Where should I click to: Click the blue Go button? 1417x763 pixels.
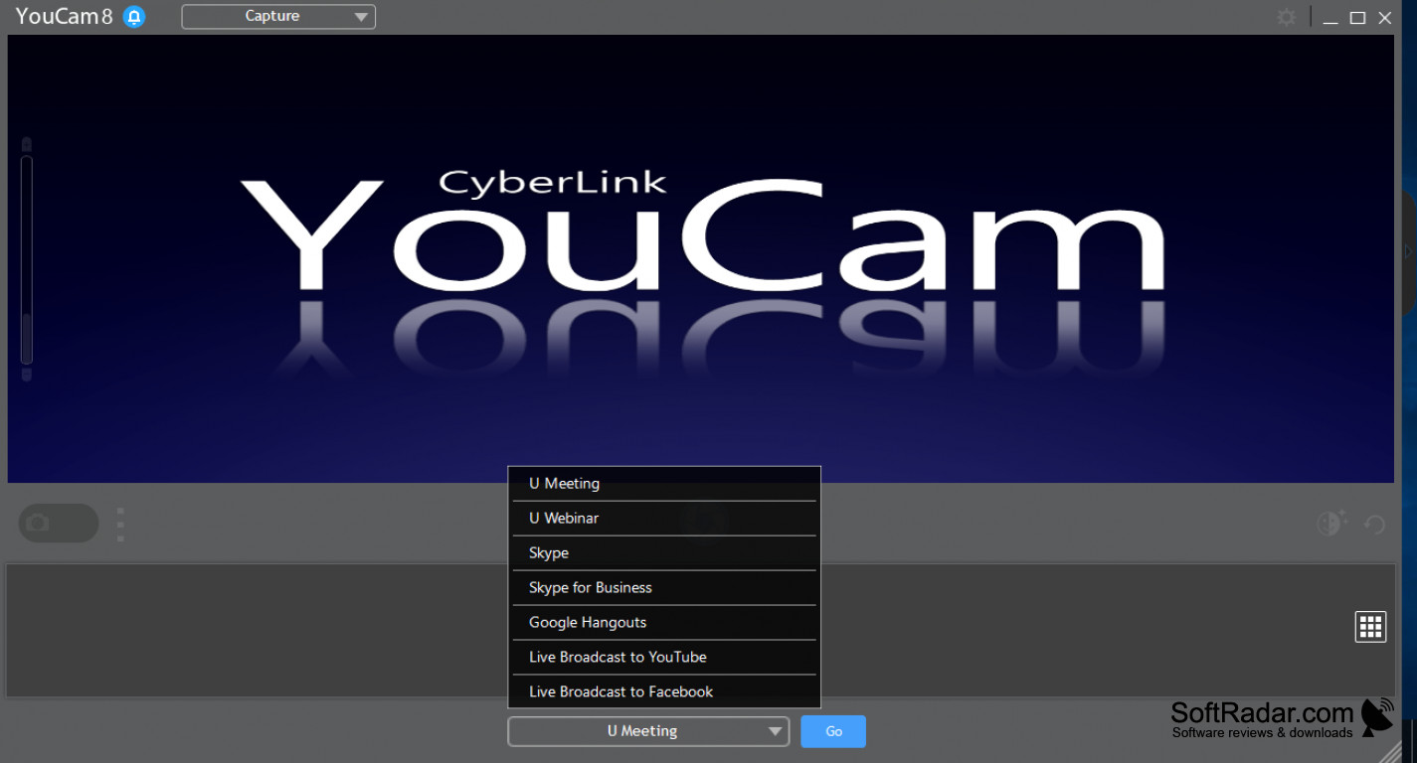coord(833,731)
